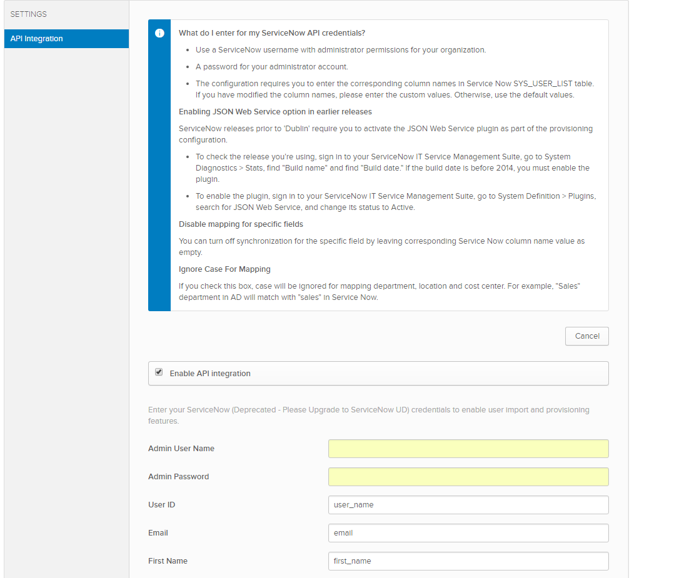The width and height of the screenshot is (694, 578).
Task: Click into the Admin Password field
Action: (468, 477)
